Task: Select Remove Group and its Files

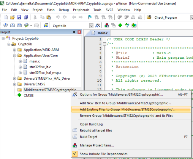Action: [131, 116]
